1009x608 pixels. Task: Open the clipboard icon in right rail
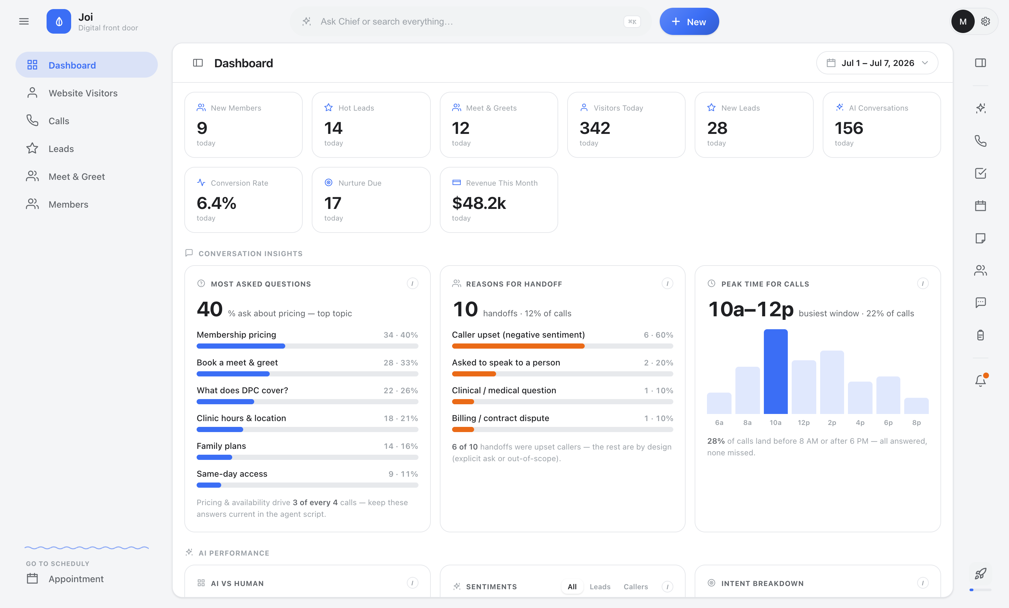click(x=980, y=335)
